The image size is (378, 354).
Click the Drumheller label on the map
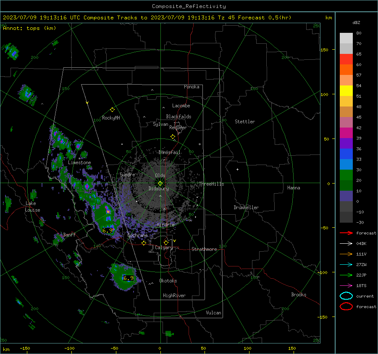tap(246, 208)
